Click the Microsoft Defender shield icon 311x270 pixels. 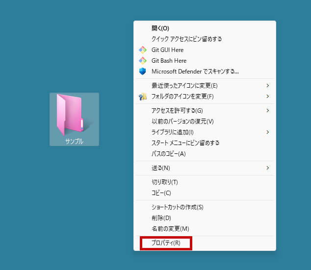click(x=142, y=72)
